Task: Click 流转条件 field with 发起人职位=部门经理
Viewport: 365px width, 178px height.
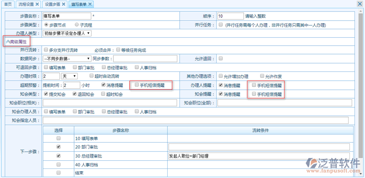Action: [259, 156]
